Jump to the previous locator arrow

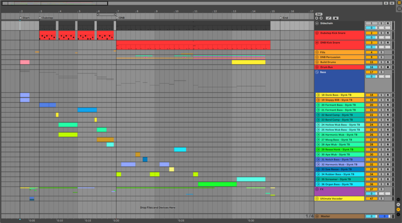pyautogui.click(x=317, y=18)
